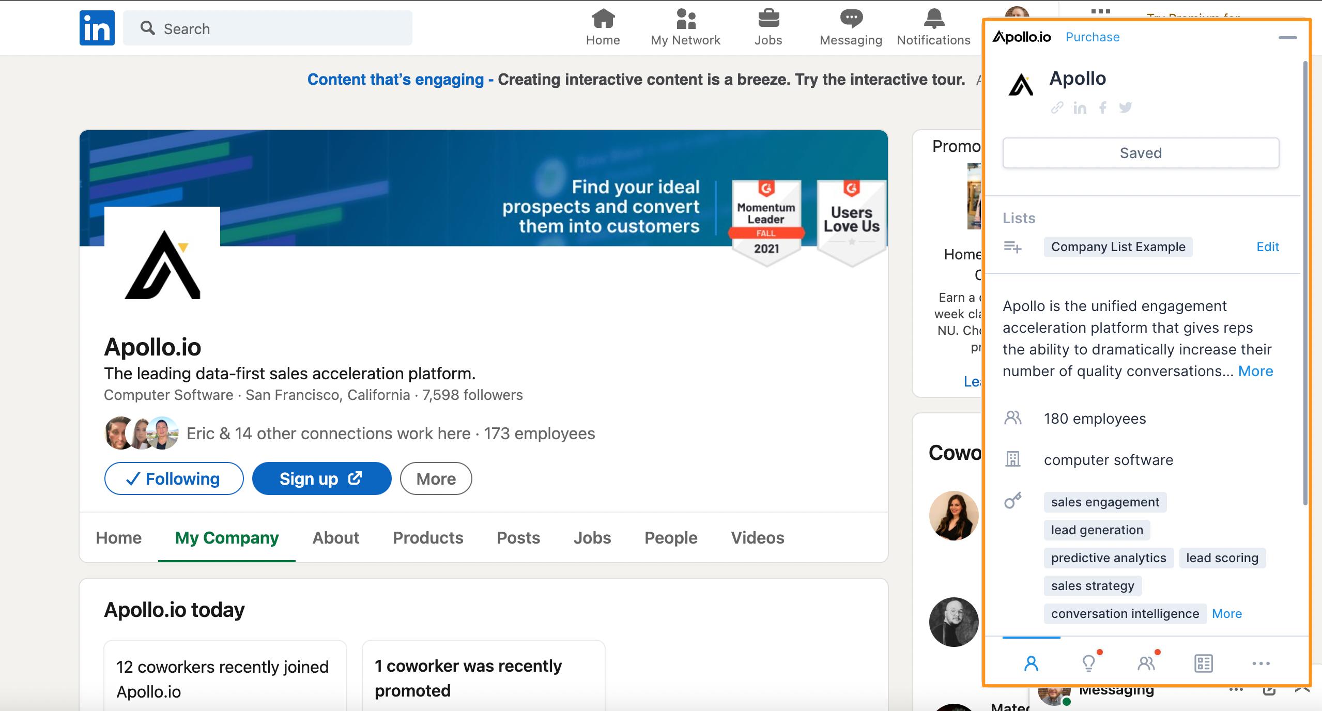Open Messaging in the top navigation
This screenshot has width=1322, height=711.
[x=851, y=27]
